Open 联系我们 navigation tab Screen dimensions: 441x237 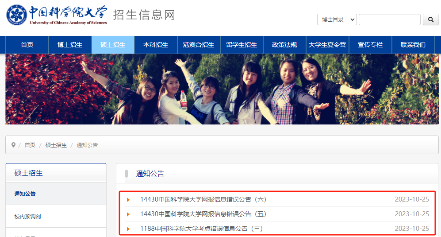(x=413, y=45)
